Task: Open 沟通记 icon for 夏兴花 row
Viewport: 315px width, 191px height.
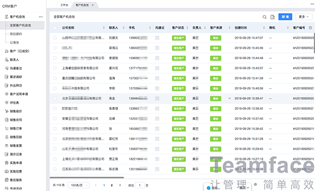Action: click(157, 68)
